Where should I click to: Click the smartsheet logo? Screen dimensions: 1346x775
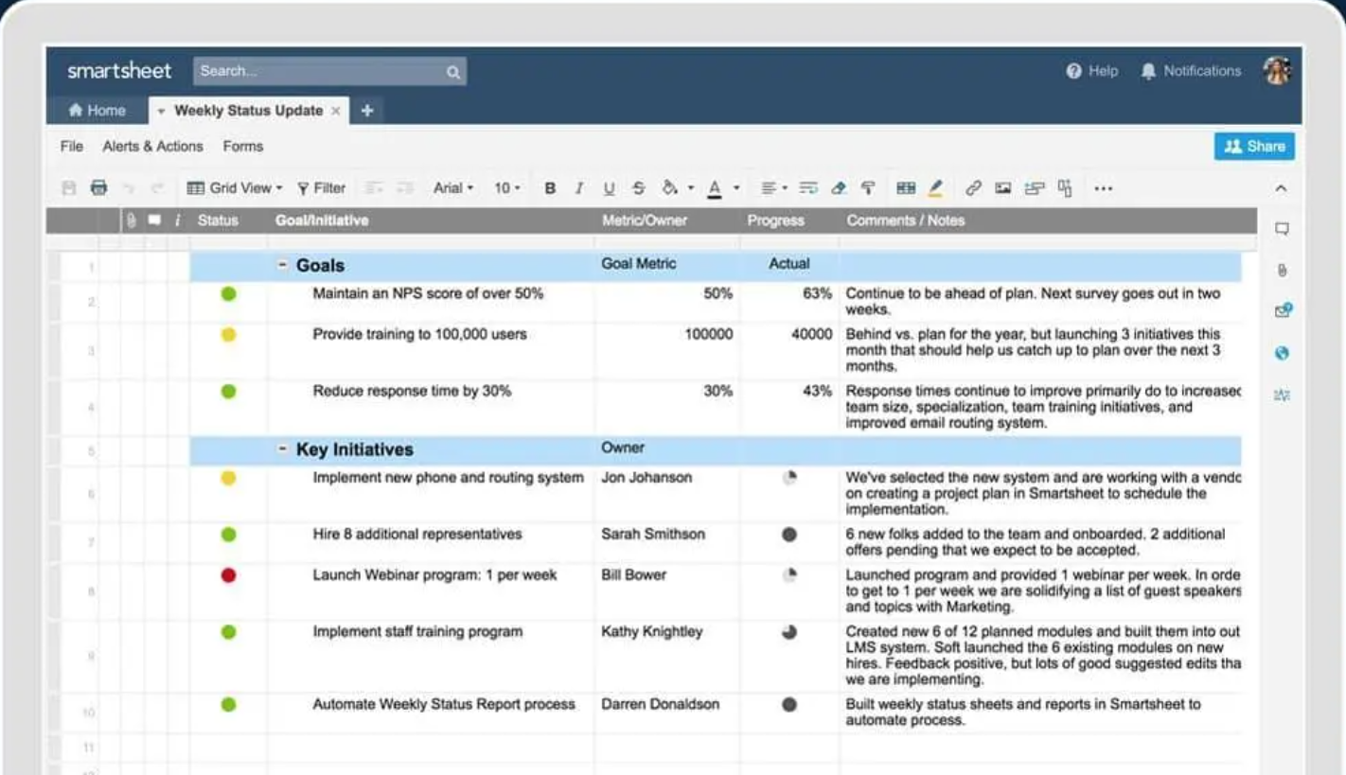119,71
